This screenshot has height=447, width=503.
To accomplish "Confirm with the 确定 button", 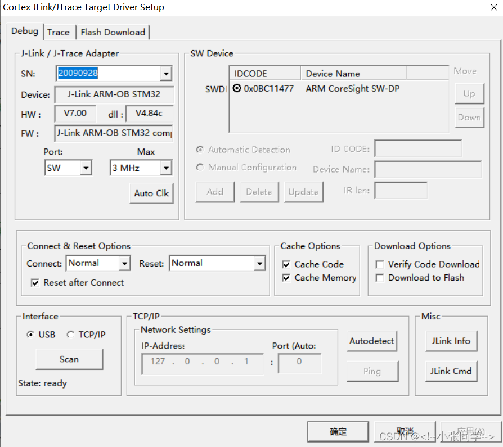I will [x=338, y=432].
